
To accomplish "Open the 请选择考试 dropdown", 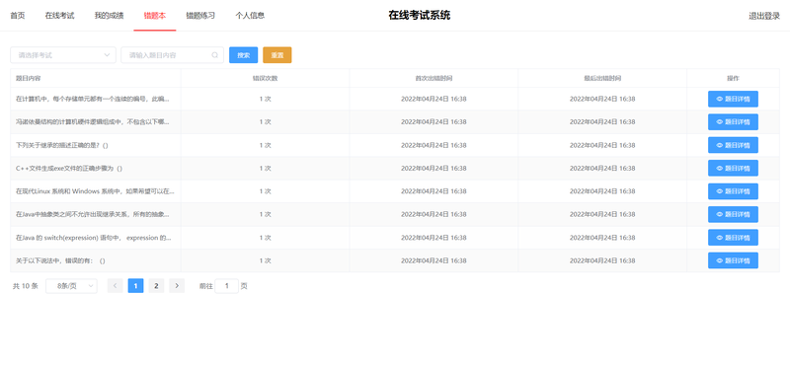I will [x=63, y=55].
